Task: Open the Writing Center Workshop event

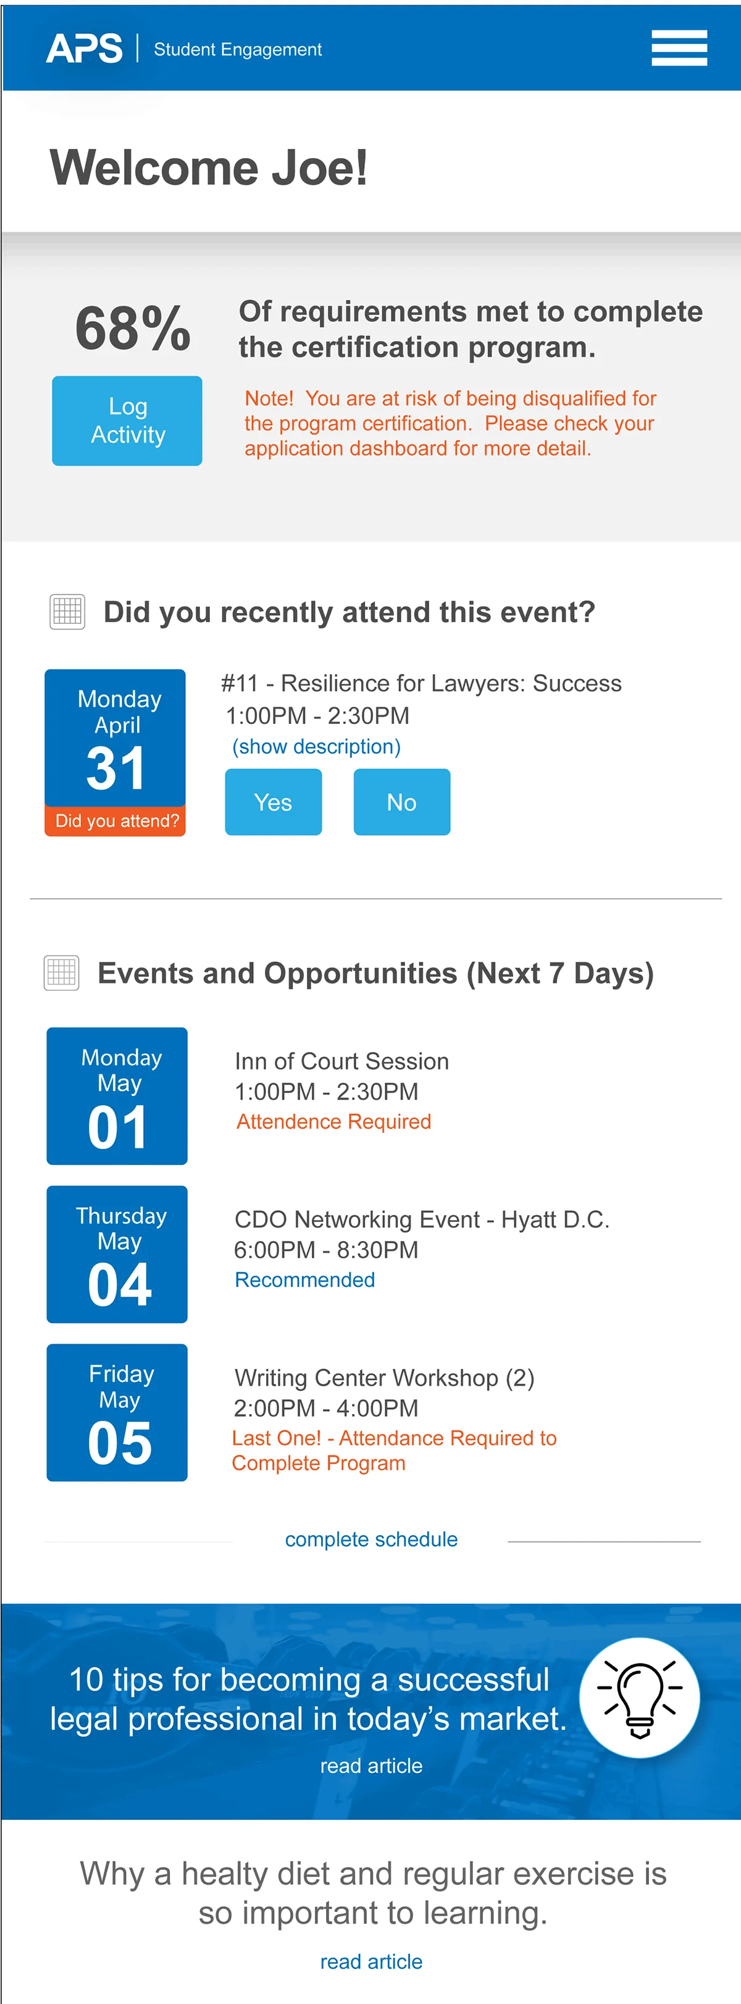Action: [x=384, y=1378]
